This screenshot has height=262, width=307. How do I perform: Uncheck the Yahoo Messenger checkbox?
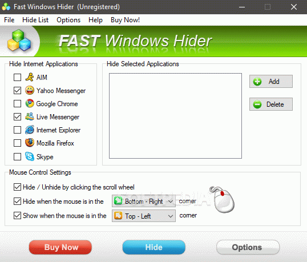(18, 90)
